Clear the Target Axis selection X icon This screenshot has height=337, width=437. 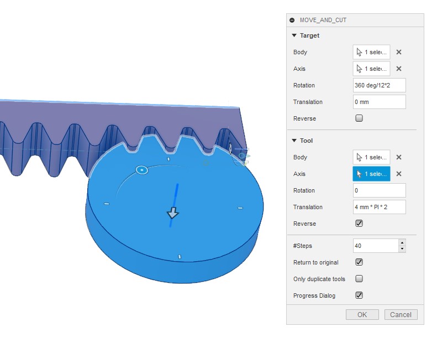(399, 69)
